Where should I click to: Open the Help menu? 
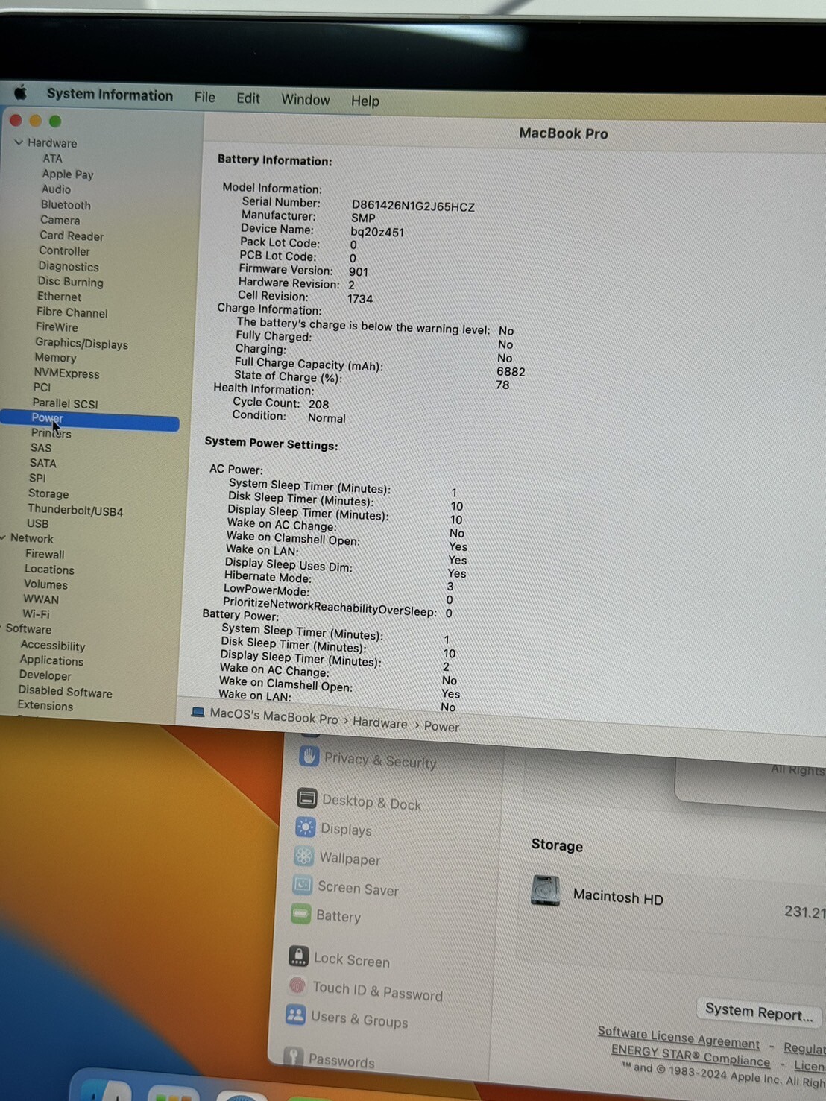tap(365, 101)
